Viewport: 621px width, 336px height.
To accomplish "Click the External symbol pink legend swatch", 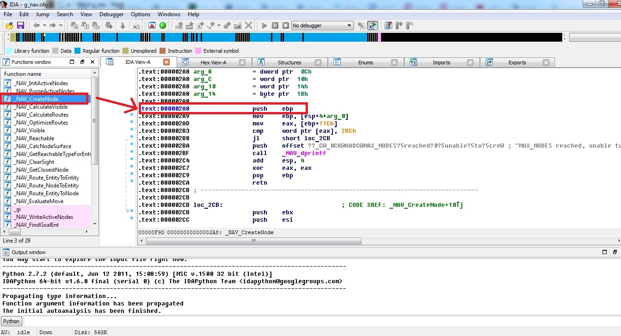I will [x=198, y=51].
